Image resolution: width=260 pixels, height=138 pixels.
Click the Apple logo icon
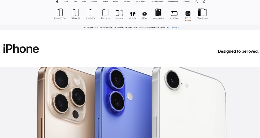click(57, 2)
